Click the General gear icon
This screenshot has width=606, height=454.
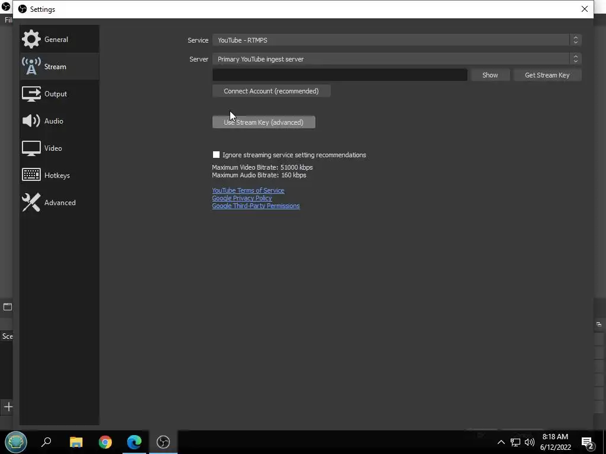point(31,40)
